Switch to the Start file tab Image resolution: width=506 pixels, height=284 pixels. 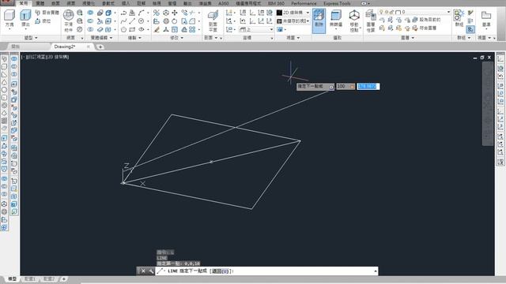pyautogui.click(x=15, y=47)
